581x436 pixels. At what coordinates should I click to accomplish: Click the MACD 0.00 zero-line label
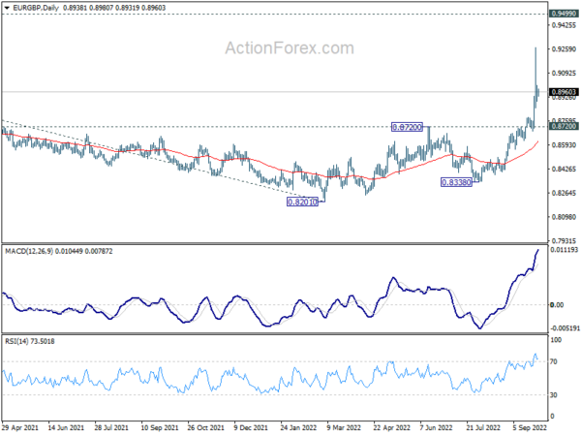557,305
